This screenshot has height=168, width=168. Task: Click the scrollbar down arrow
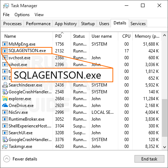[x=164, y=147]
